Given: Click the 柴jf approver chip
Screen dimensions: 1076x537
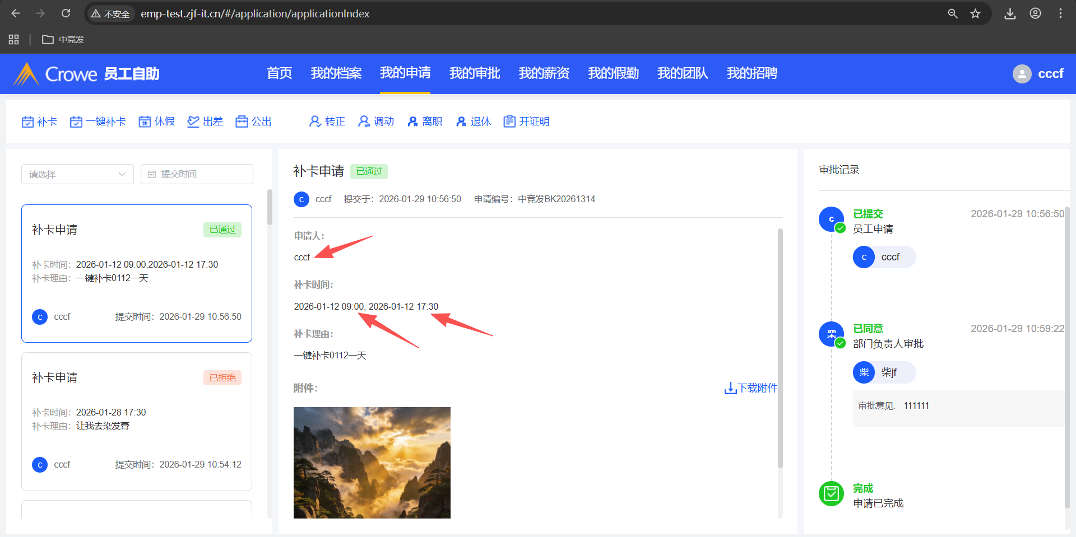Looking at the screenshot, I should pos(884,372).
